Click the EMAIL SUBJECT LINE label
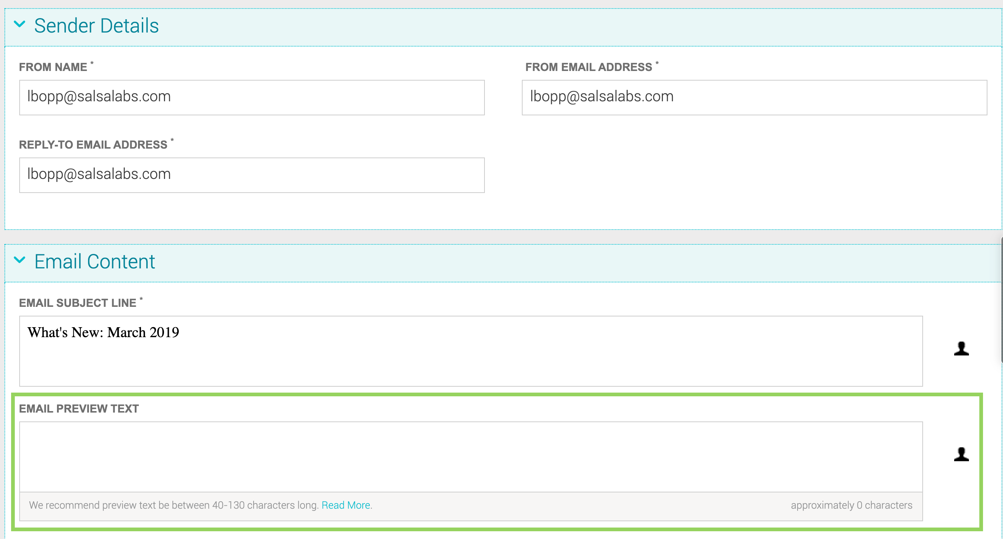The height and width of the screenshot is (539, 1003). (x=77, y=302)
